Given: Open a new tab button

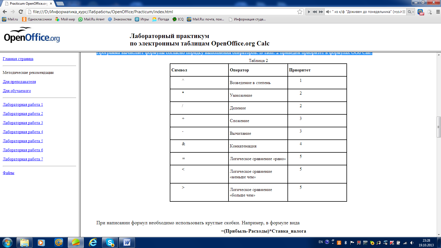Looking at the screenshot, I should (60, 4).
